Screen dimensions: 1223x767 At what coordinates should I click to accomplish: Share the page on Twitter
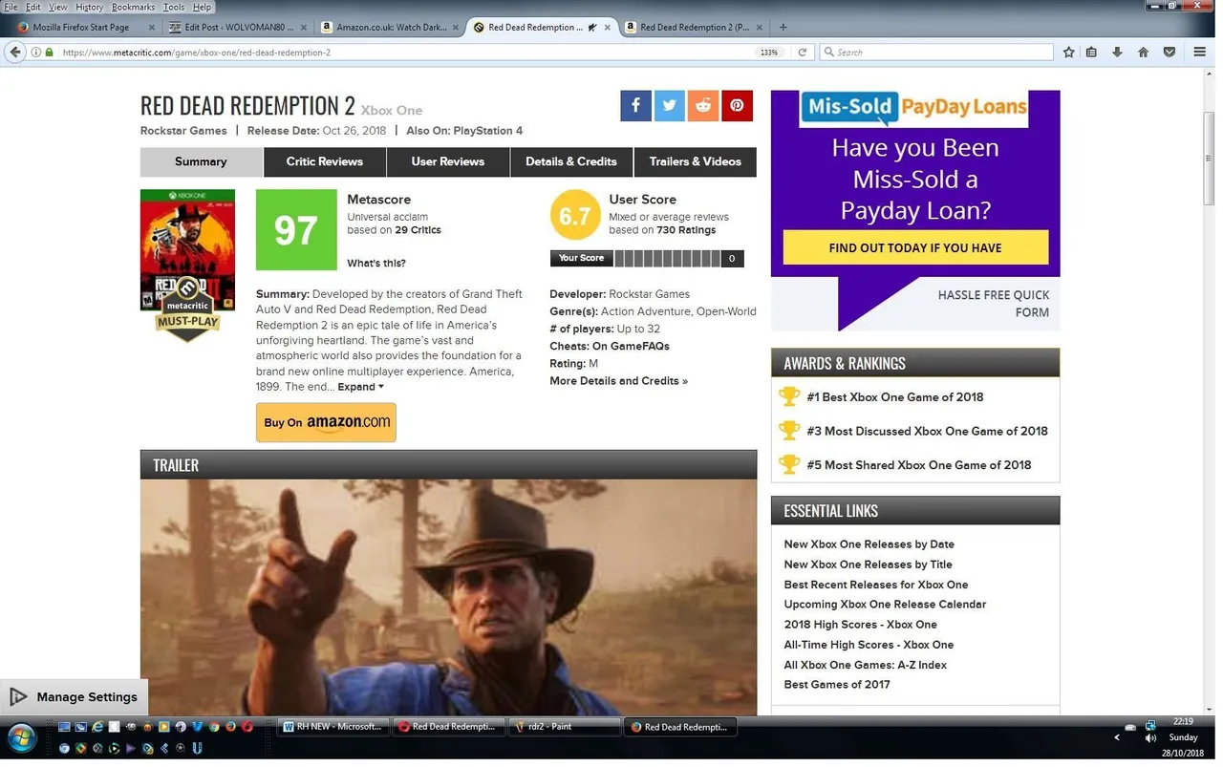[669, 105]
